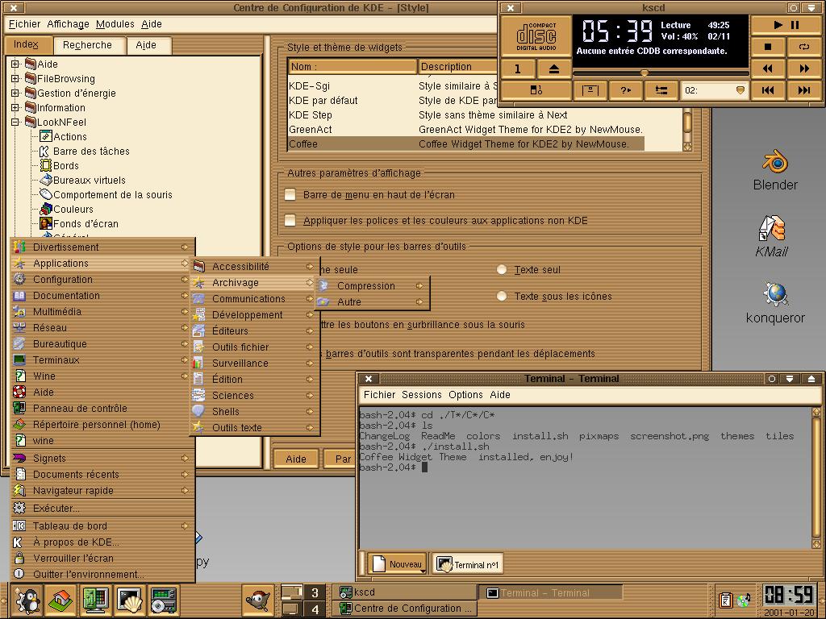Skip to next track in kscd
The width and height of the screenshot is (826, 619).
click(804, 90)
